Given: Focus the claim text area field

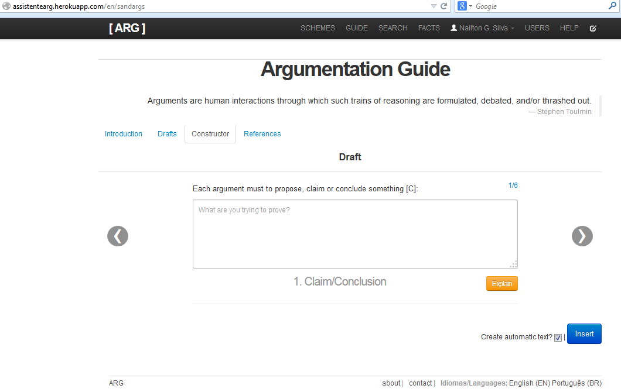Looking at the screenshot, I should (355, 234).
